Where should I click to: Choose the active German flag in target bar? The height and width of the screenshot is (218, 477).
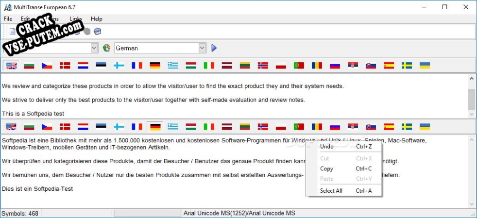[x=155, y=127]
